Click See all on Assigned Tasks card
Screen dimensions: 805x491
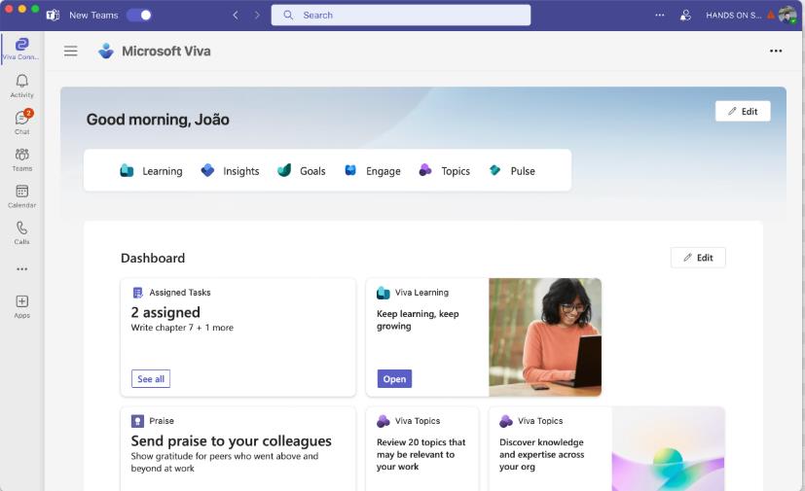coord(151,378)
